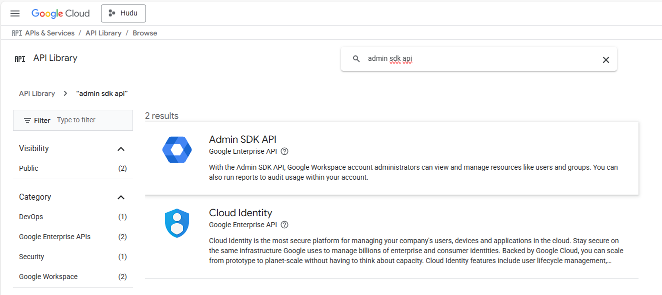Filter by Google Workspace category
Screen dimensions: 662x295
point(73,277)
